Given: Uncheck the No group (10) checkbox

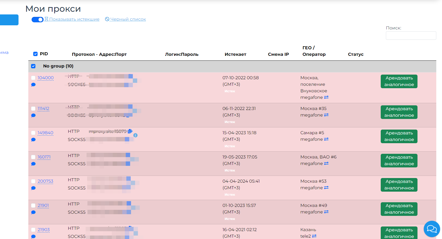Looking at the screenshot, I should (33, 66).
